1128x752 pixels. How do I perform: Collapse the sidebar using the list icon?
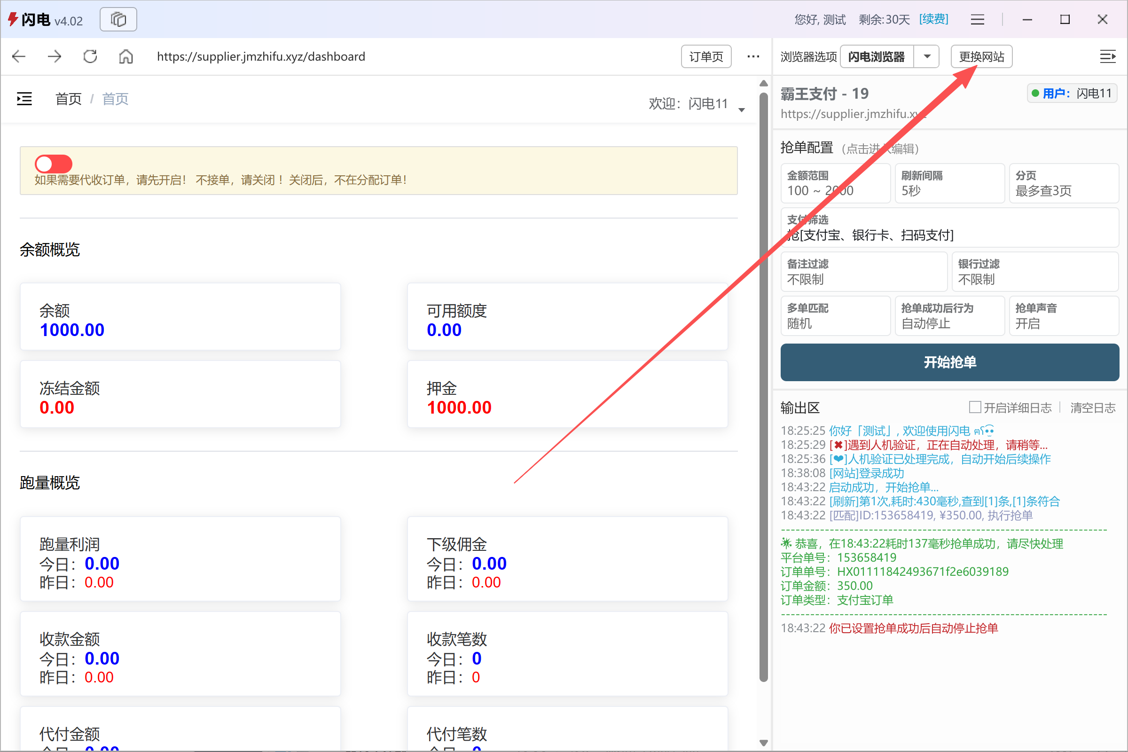tap(23, 98)
